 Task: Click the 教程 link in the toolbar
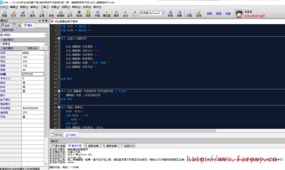coord(219,13)
